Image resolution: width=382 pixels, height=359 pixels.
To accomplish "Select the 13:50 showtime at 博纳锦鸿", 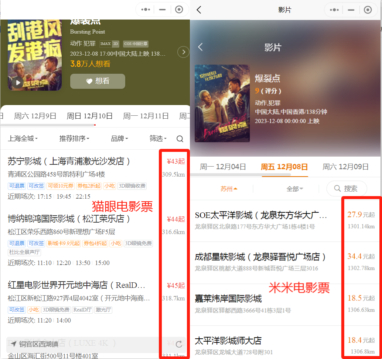I will [x=83, y=263].
